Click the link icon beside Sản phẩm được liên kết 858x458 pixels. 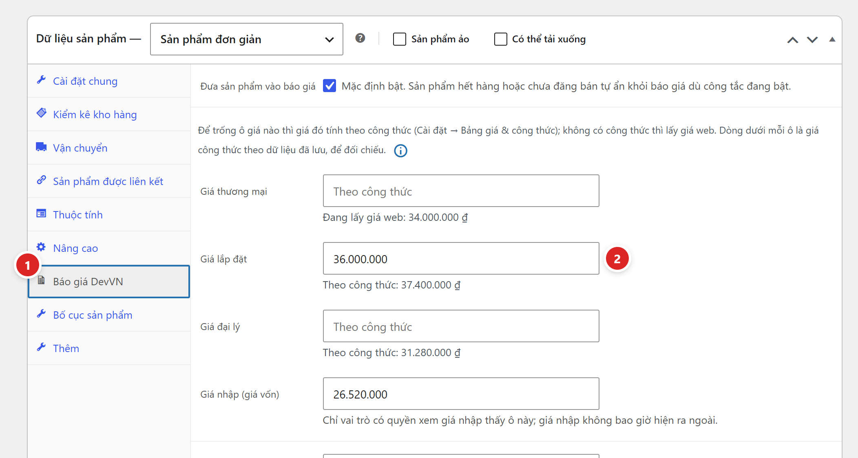[x=41, y=180]
